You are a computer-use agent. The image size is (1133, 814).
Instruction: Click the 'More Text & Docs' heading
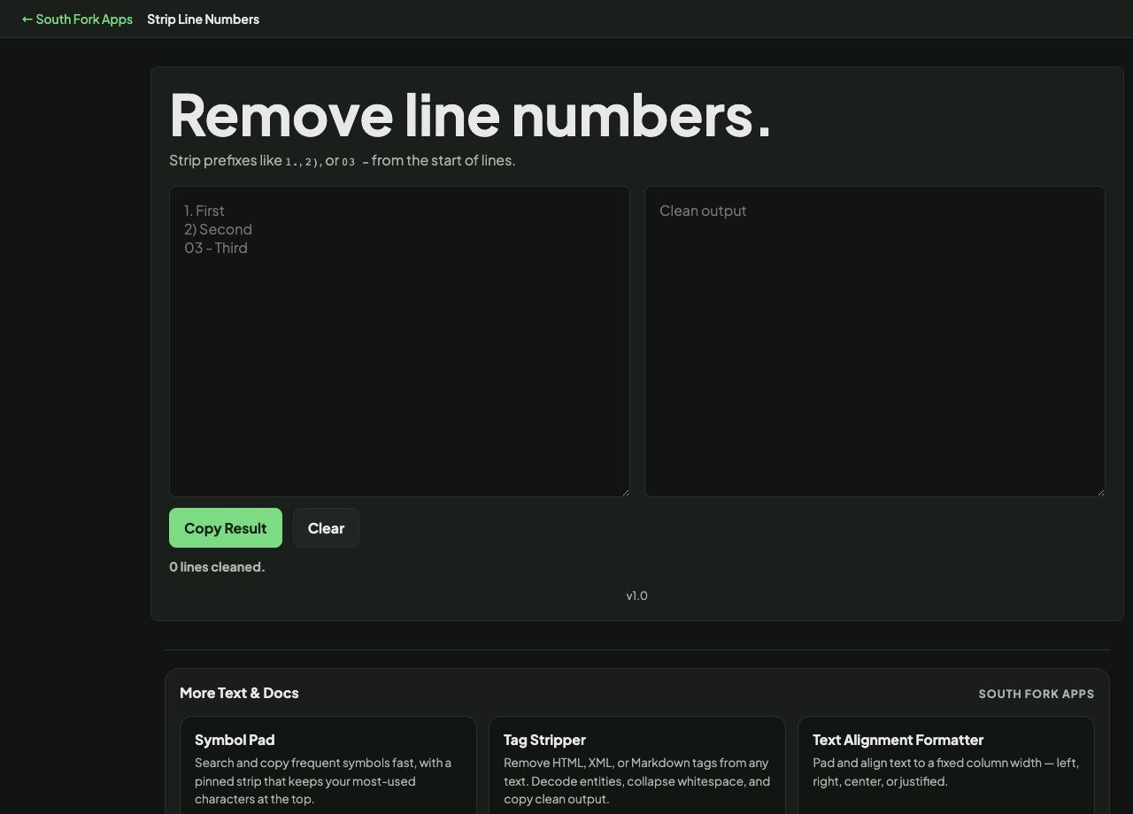tap(239, 693)
